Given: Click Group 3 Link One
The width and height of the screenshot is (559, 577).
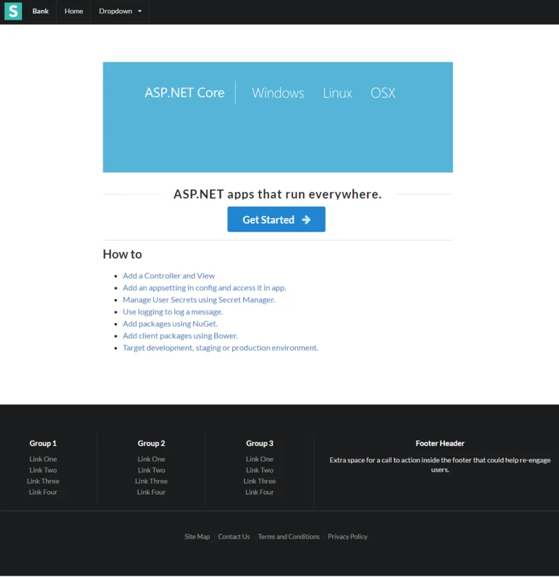Looking at the screenshot, I should (260, 459).
